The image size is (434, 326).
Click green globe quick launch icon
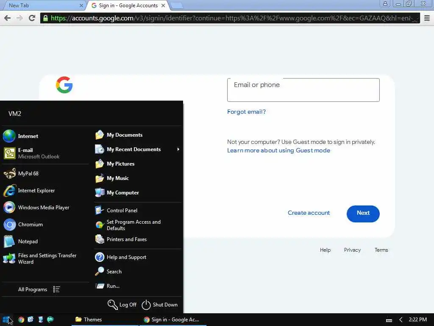[50, 319]
